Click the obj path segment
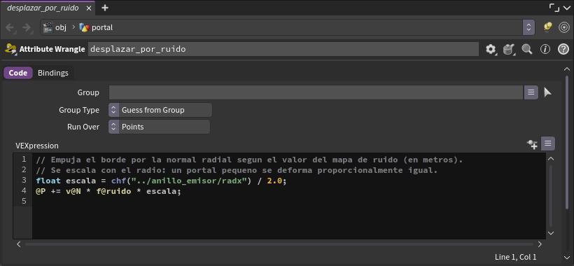The width and height of the screenshot is (574, 266). pyautogui.click(x=55, y=27)
